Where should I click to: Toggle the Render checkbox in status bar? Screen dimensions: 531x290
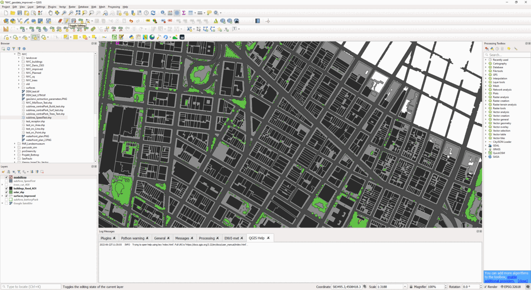click(485, 287)
